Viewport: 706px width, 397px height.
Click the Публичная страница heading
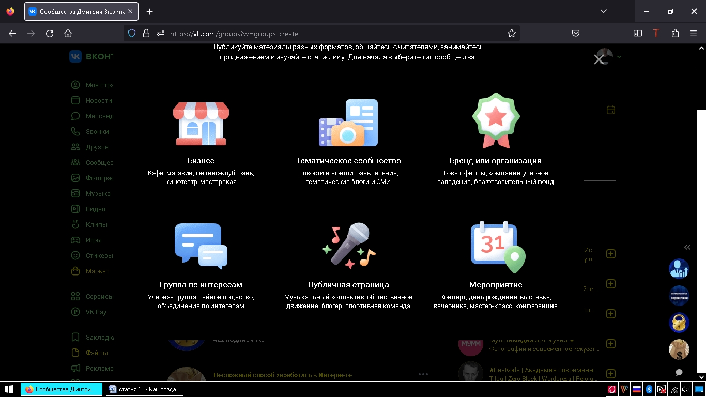[x=348, y=285]
